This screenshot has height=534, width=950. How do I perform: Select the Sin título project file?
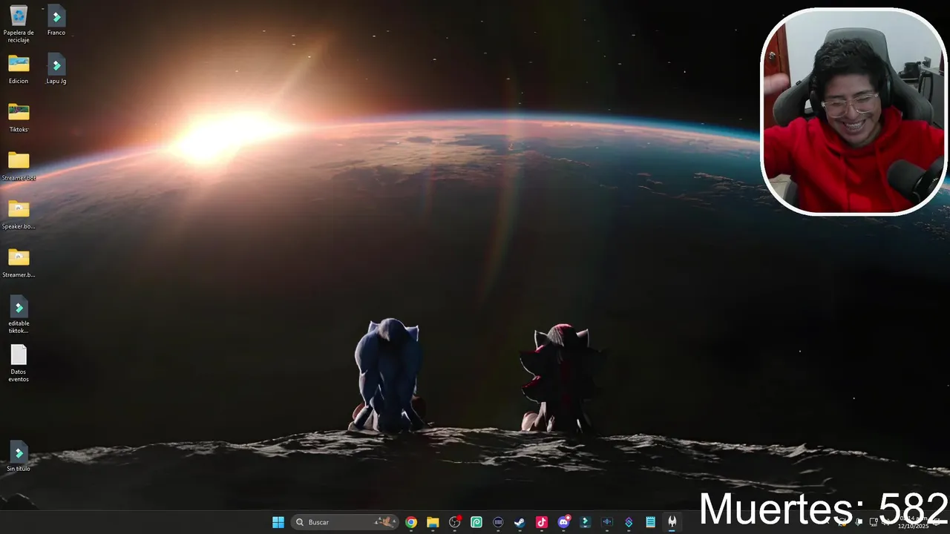(x=19, y=456)
